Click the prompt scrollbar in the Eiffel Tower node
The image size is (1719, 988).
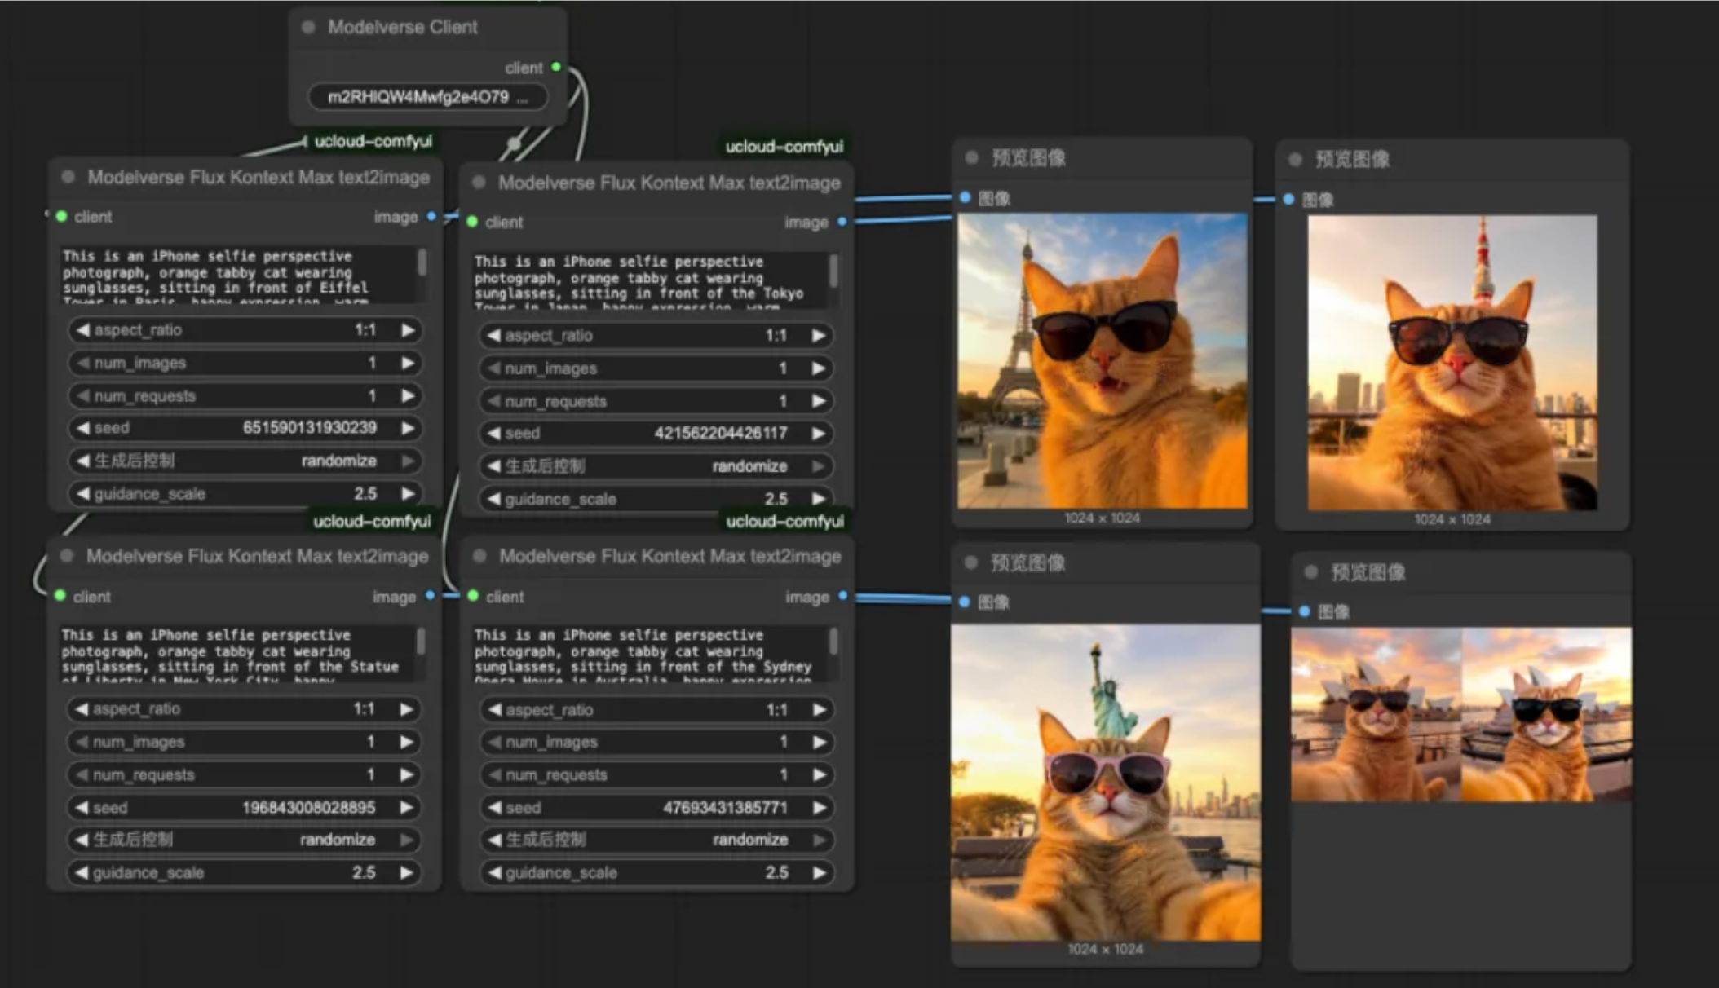(422, 263)
